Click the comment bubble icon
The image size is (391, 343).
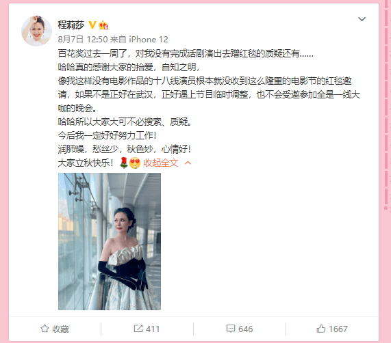[230, 329]
